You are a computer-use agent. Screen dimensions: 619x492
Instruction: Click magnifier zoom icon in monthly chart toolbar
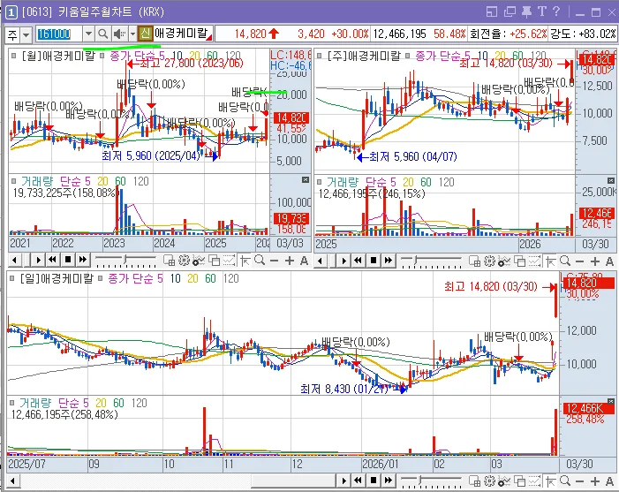pyautogui.click(x=260, y=261)
